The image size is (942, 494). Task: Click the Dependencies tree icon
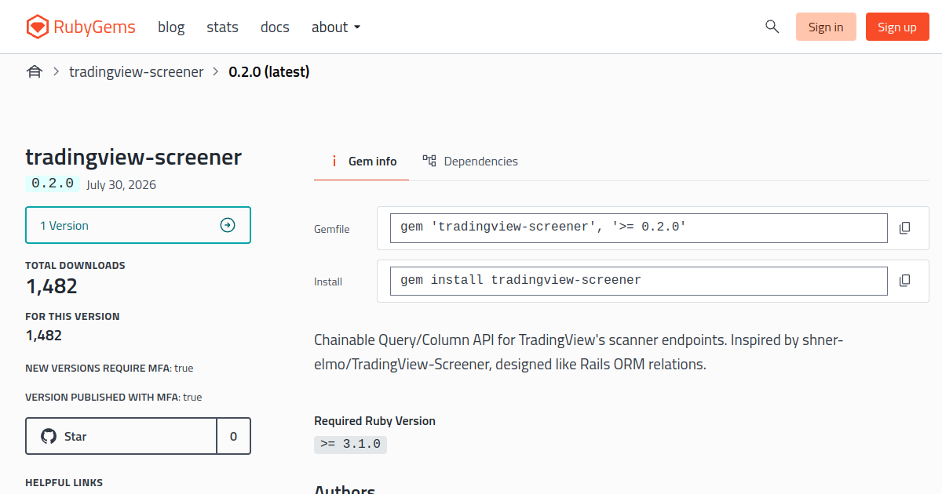[429, 161]
